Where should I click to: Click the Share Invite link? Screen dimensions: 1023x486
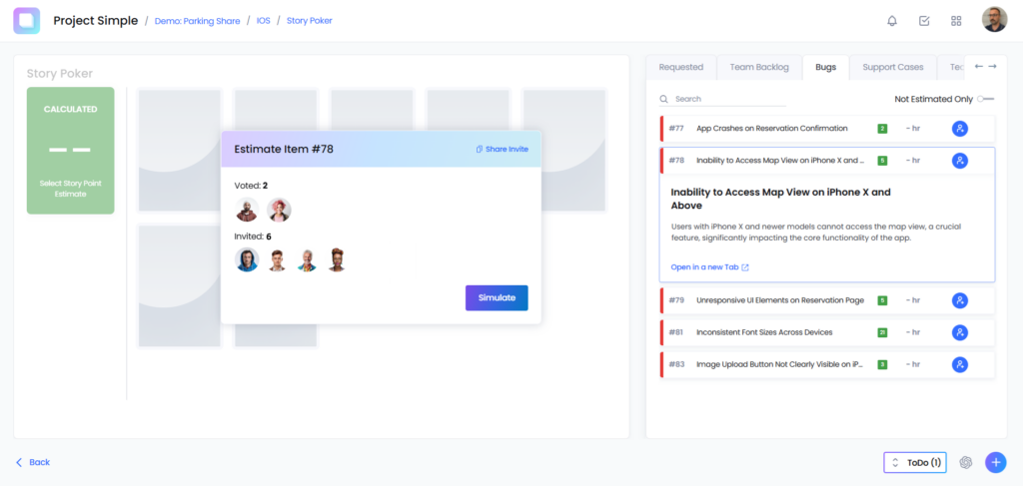(x=502, y=149)
